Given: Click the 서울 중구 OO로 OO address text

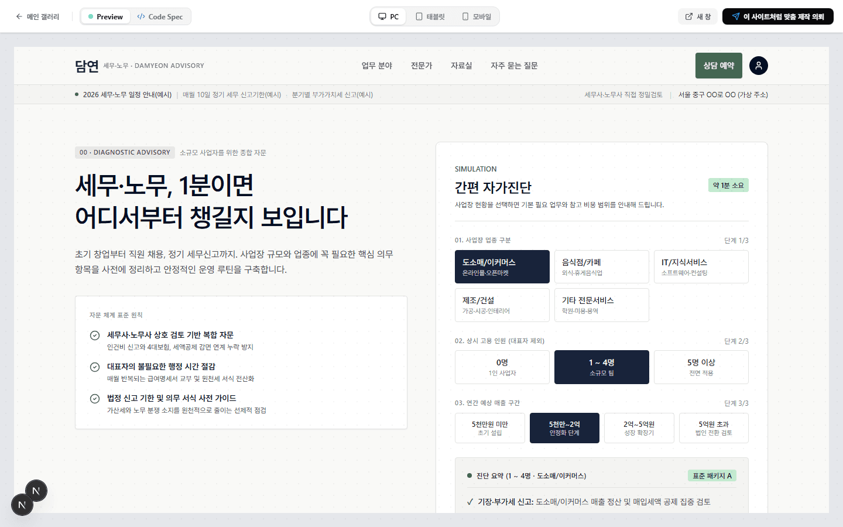Looking at the screenshot, I should coord(723,95).
